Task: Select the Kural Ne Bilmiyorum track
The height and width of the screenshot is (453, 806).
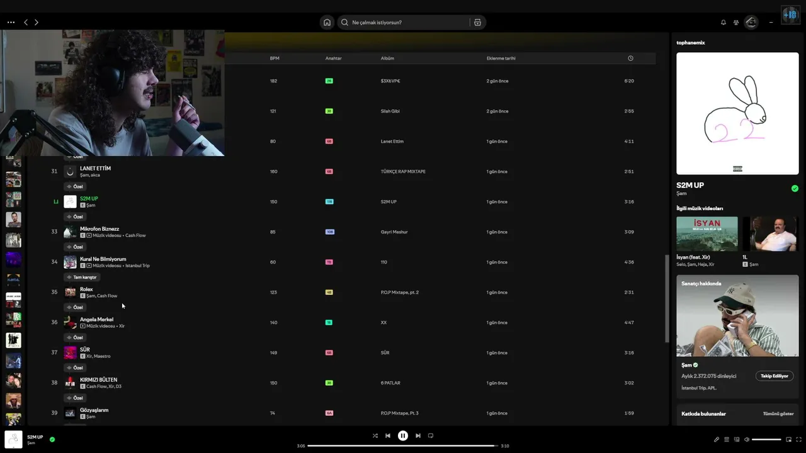Action: 103,259
